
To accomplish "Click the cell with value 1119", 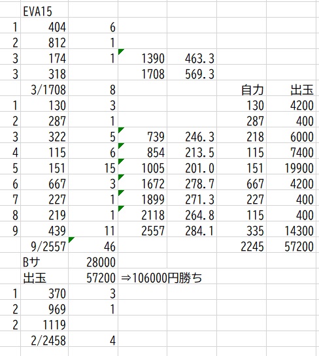I will pyautogui.click(x=44, y=325).
